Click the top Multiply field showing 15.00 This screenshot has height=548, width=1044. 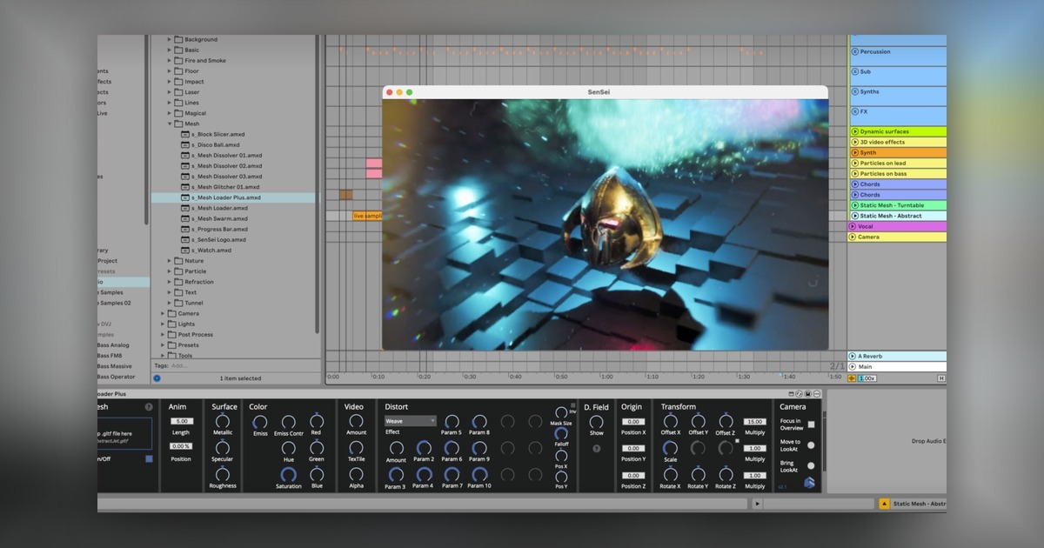tap(754, 422)
